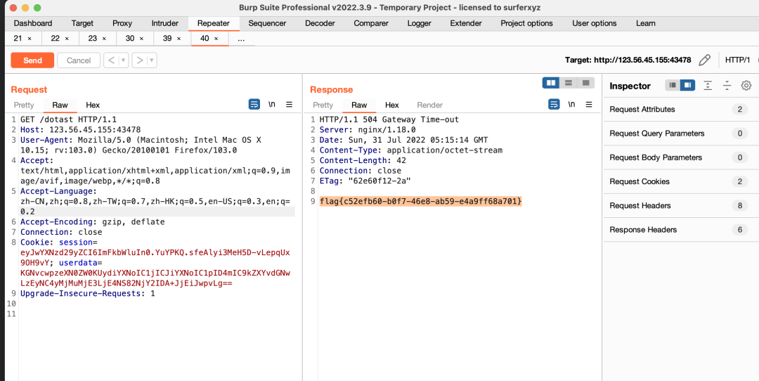Open the Extender tab
This screenshot has height=381, width=759.
tap(466, 23)
